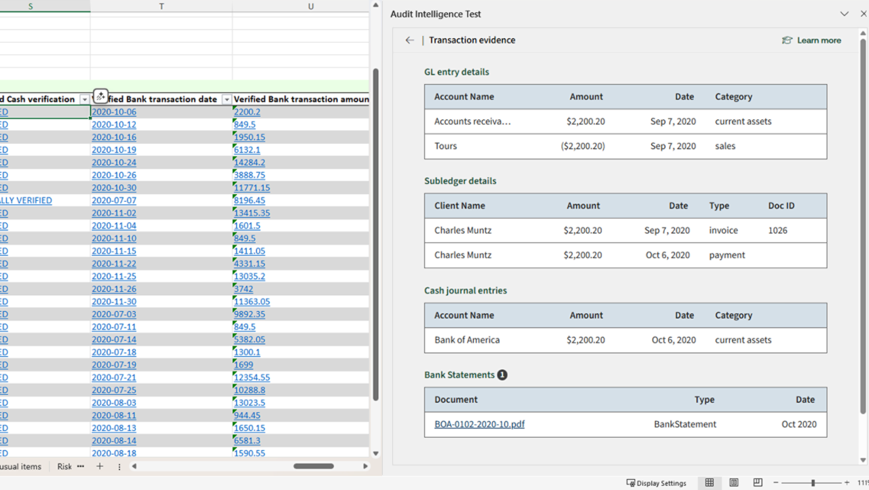Expand the task pane options chevron
The height and width of the screenshot is (490, 869).
844,14
